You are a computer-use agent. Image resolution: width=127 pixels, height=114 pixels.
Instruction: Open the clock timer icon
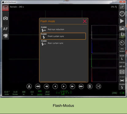coord(122,14)
